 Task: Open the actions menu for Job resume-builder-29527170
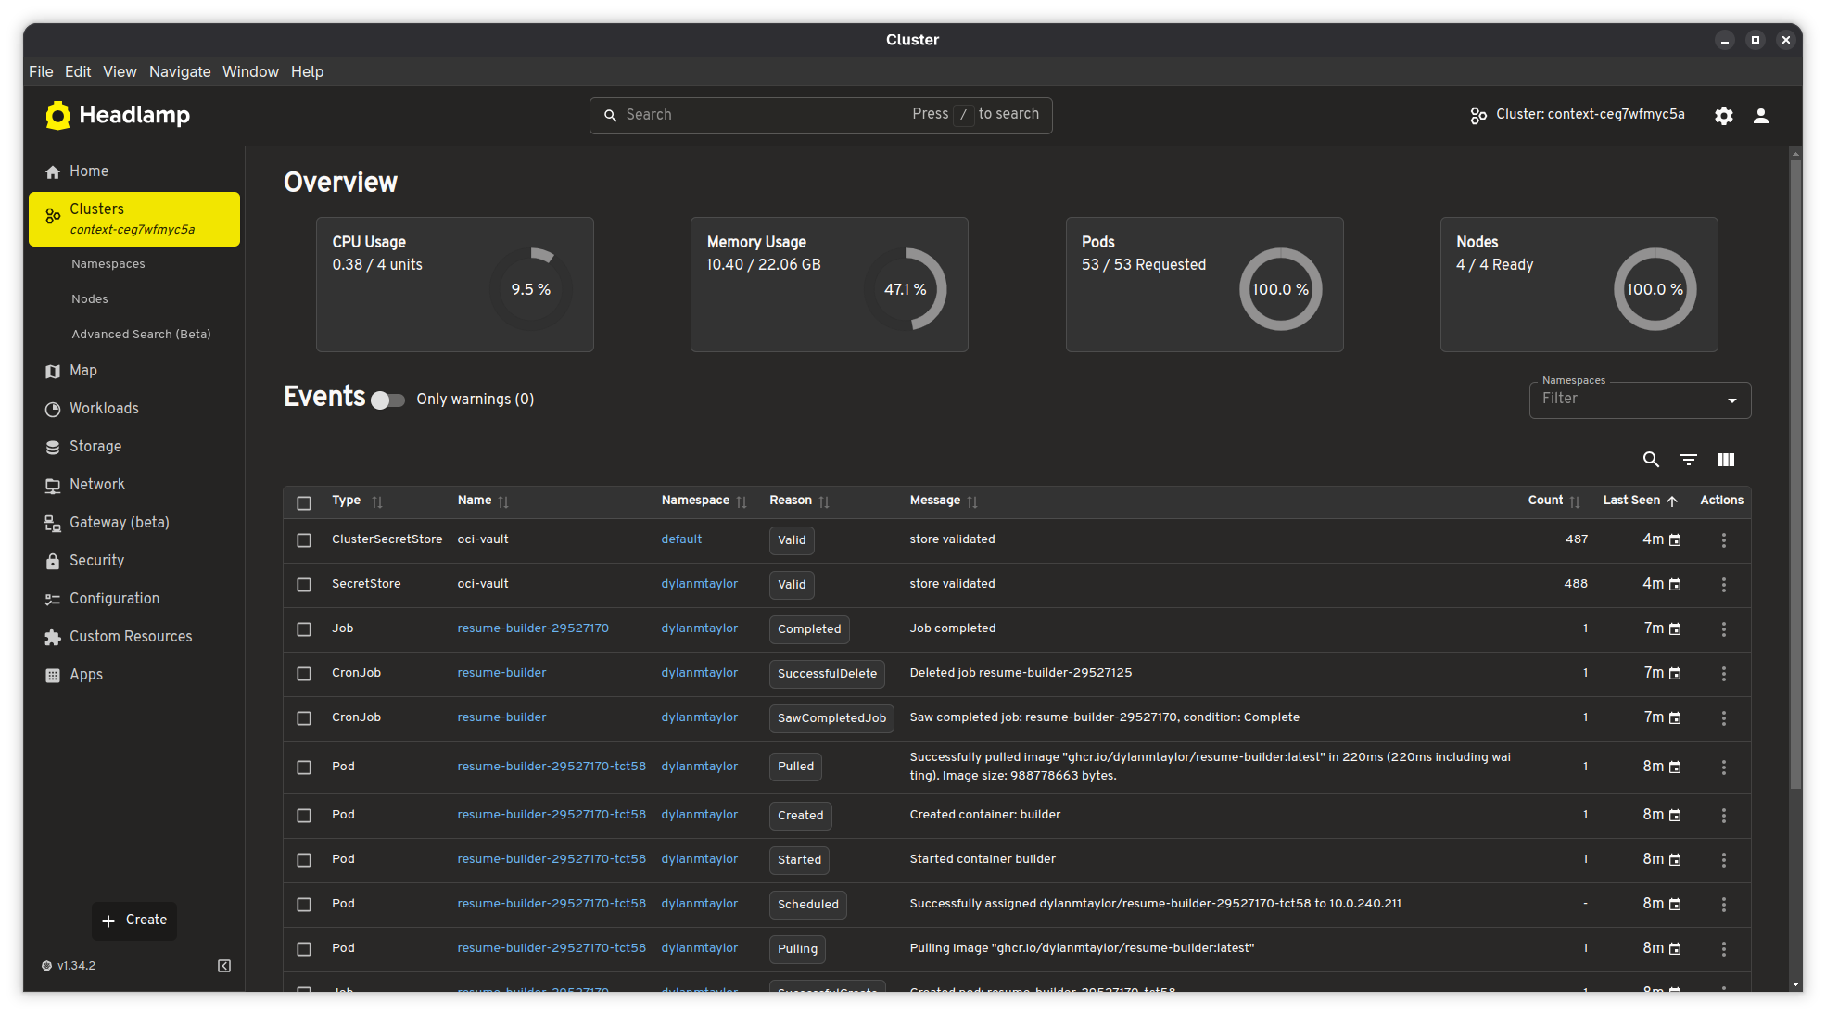pyautogui.click(x=1724, y=628)
